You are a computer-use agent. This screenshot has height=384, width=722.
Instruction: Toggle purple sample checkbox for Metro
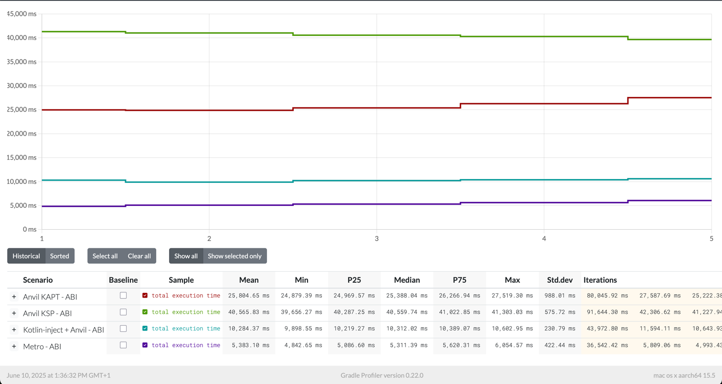[x=145, y=345]
